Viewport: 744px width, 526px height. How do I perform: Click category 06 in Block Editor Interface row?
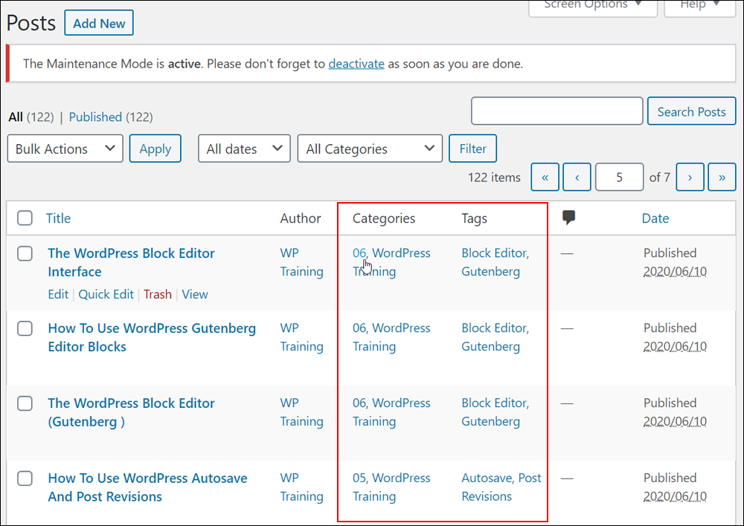point(359,253)
